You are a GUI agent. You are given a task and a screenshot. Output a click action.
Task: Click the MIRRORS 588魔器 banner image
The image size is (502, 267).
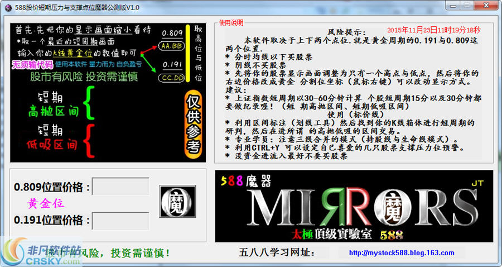click(354, 206)
